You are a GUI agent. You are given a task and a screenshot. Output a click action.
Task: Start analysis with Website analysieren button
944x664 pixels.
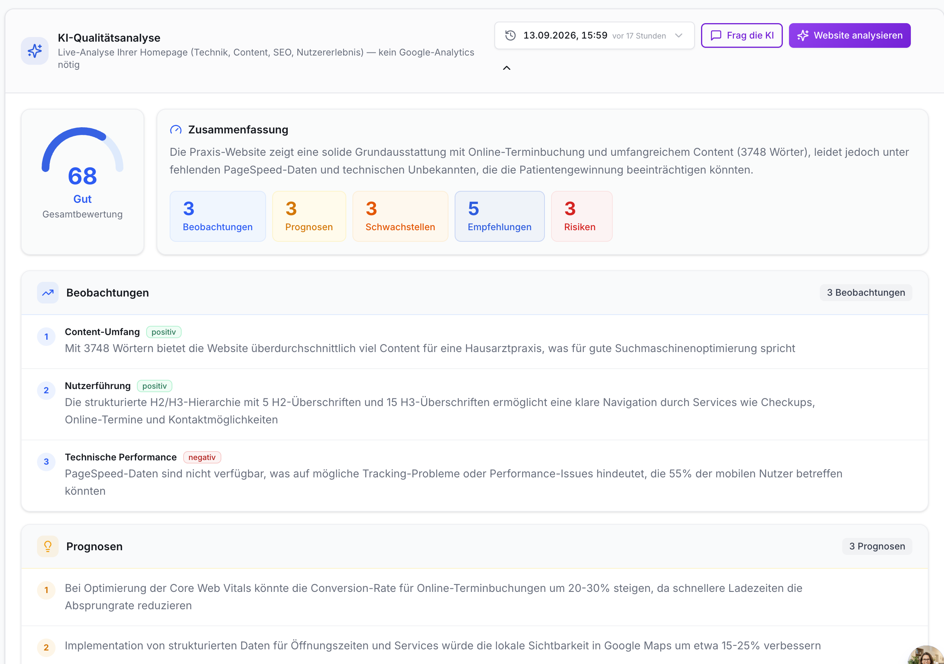point(850,35)
